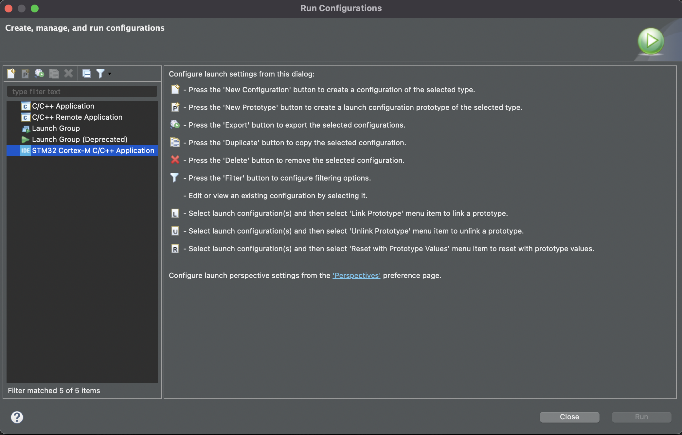Click the Filter icon in instructions
This screenshot has height=435, width=682.
(174, 178)
